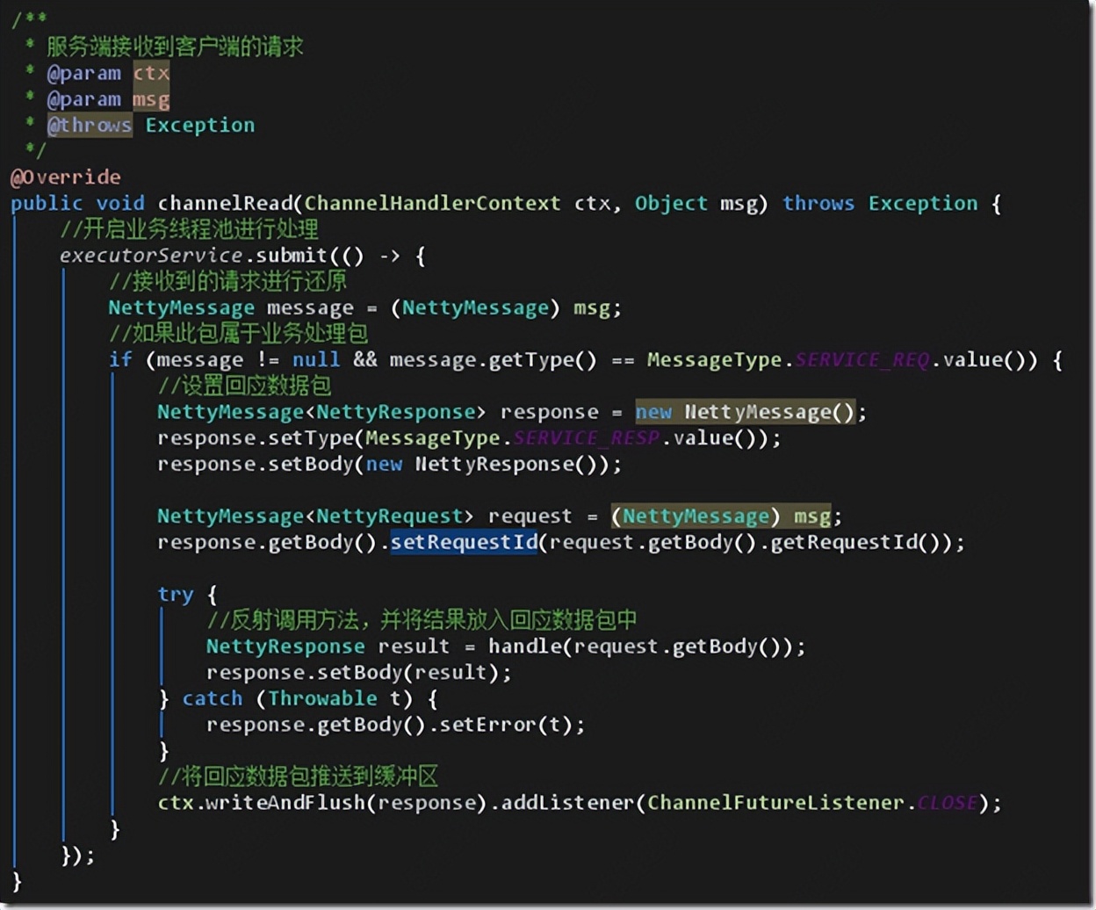This screenshot has width=1096, height=910.
Task: Click the ChannelHandlerContext parameter type
Action: pos(432,203)
